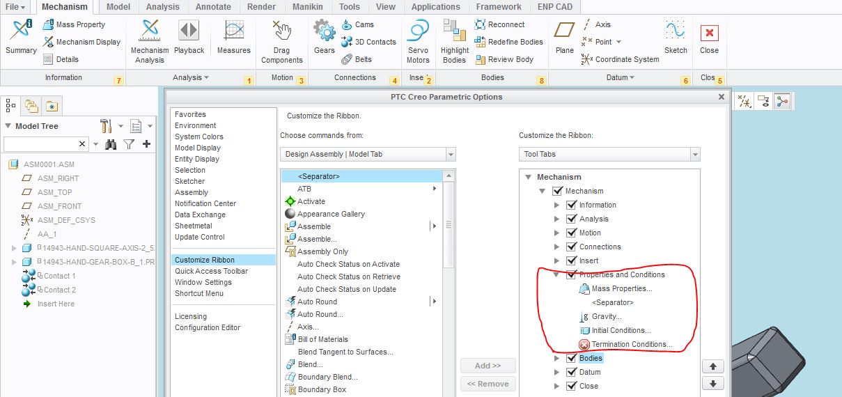Open the Applications ribbon tab

tap(435, 7)
